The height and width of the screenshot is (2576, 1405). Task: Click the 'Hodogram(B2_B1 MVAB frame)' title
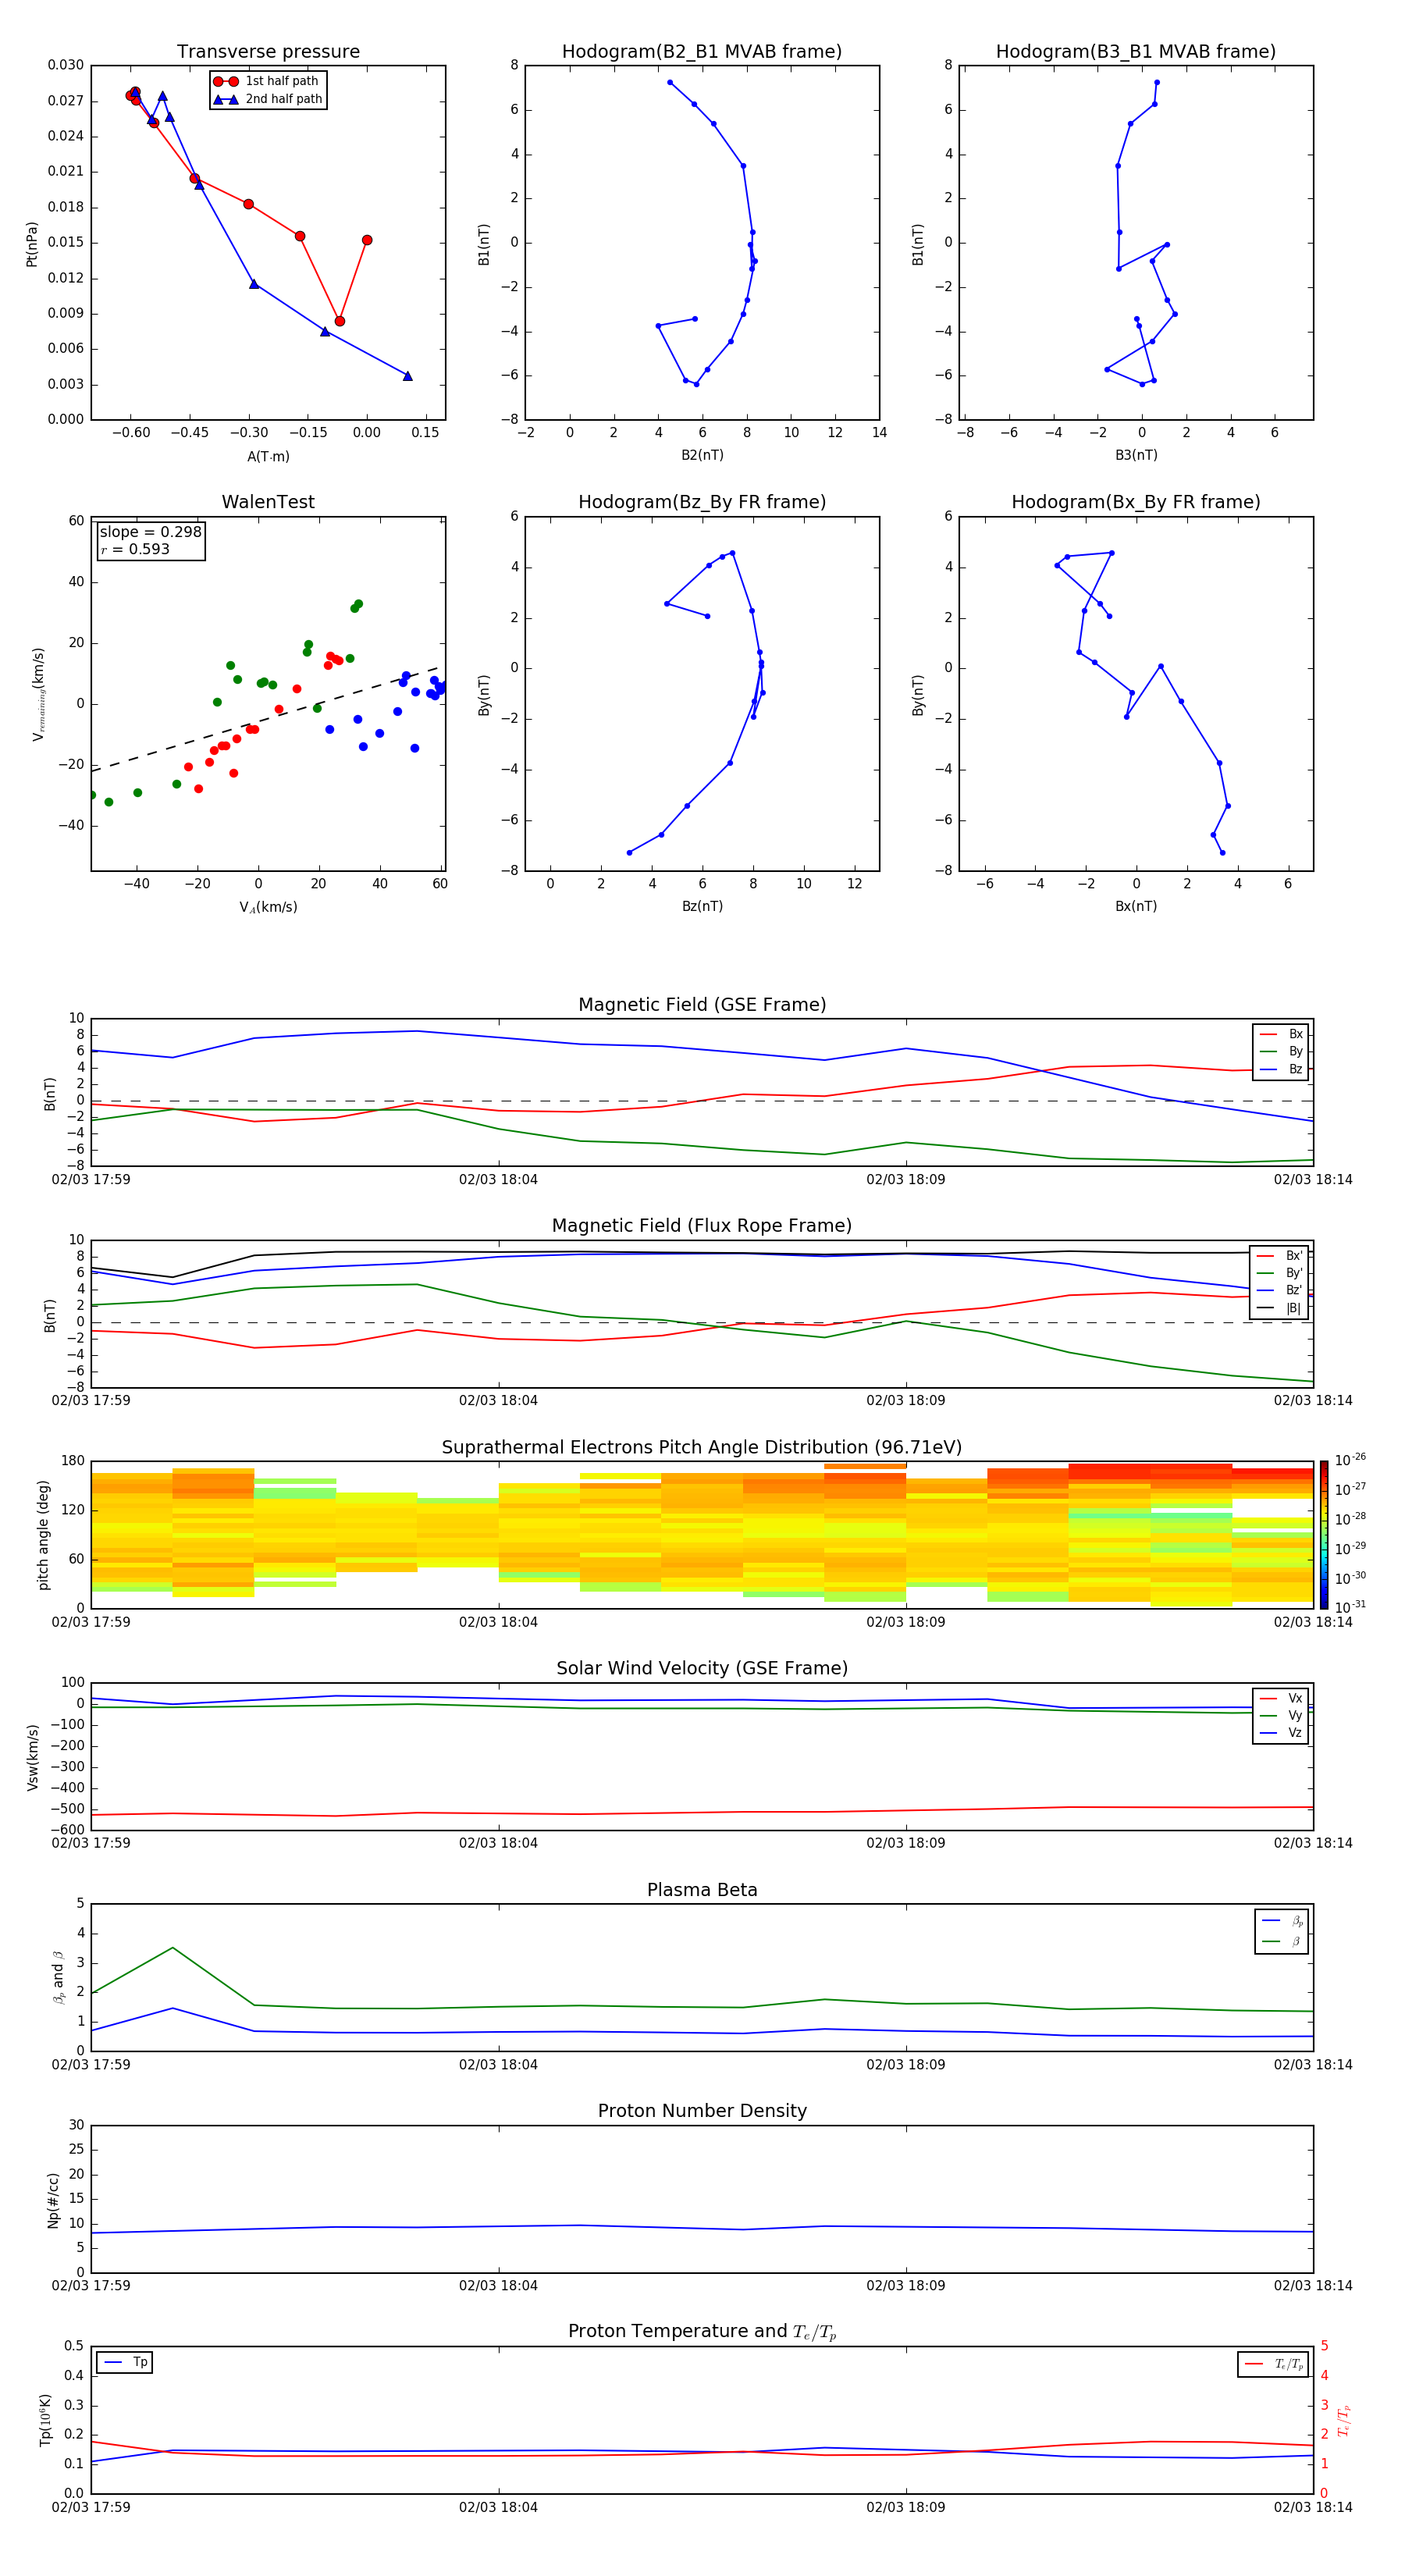point(702,52)
